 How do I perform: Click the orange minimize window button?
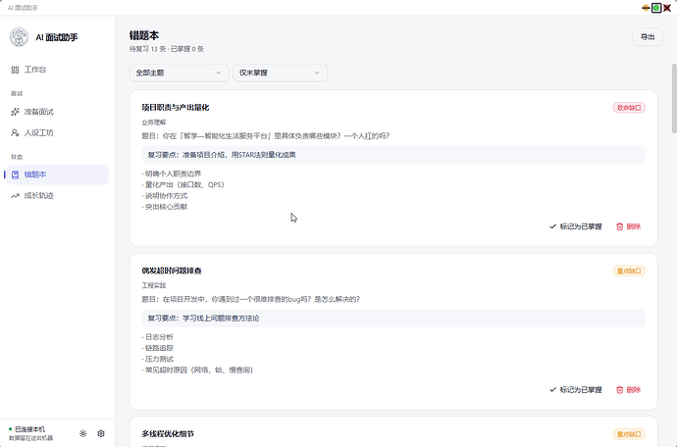point(646,8)
